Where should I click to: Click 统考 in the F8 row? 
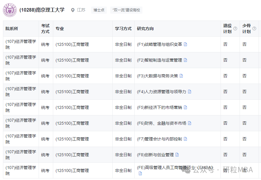click(45, 155)
